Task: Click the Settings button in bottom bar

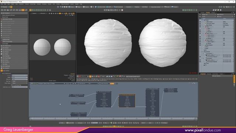Action: (164, 123)
